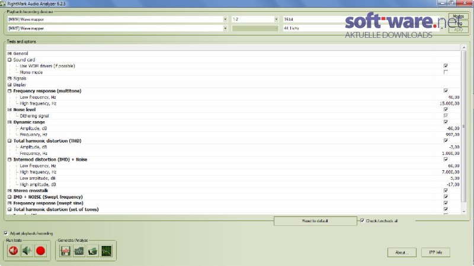
Task: Expand the Display tree node
Action: click(9, 85)
